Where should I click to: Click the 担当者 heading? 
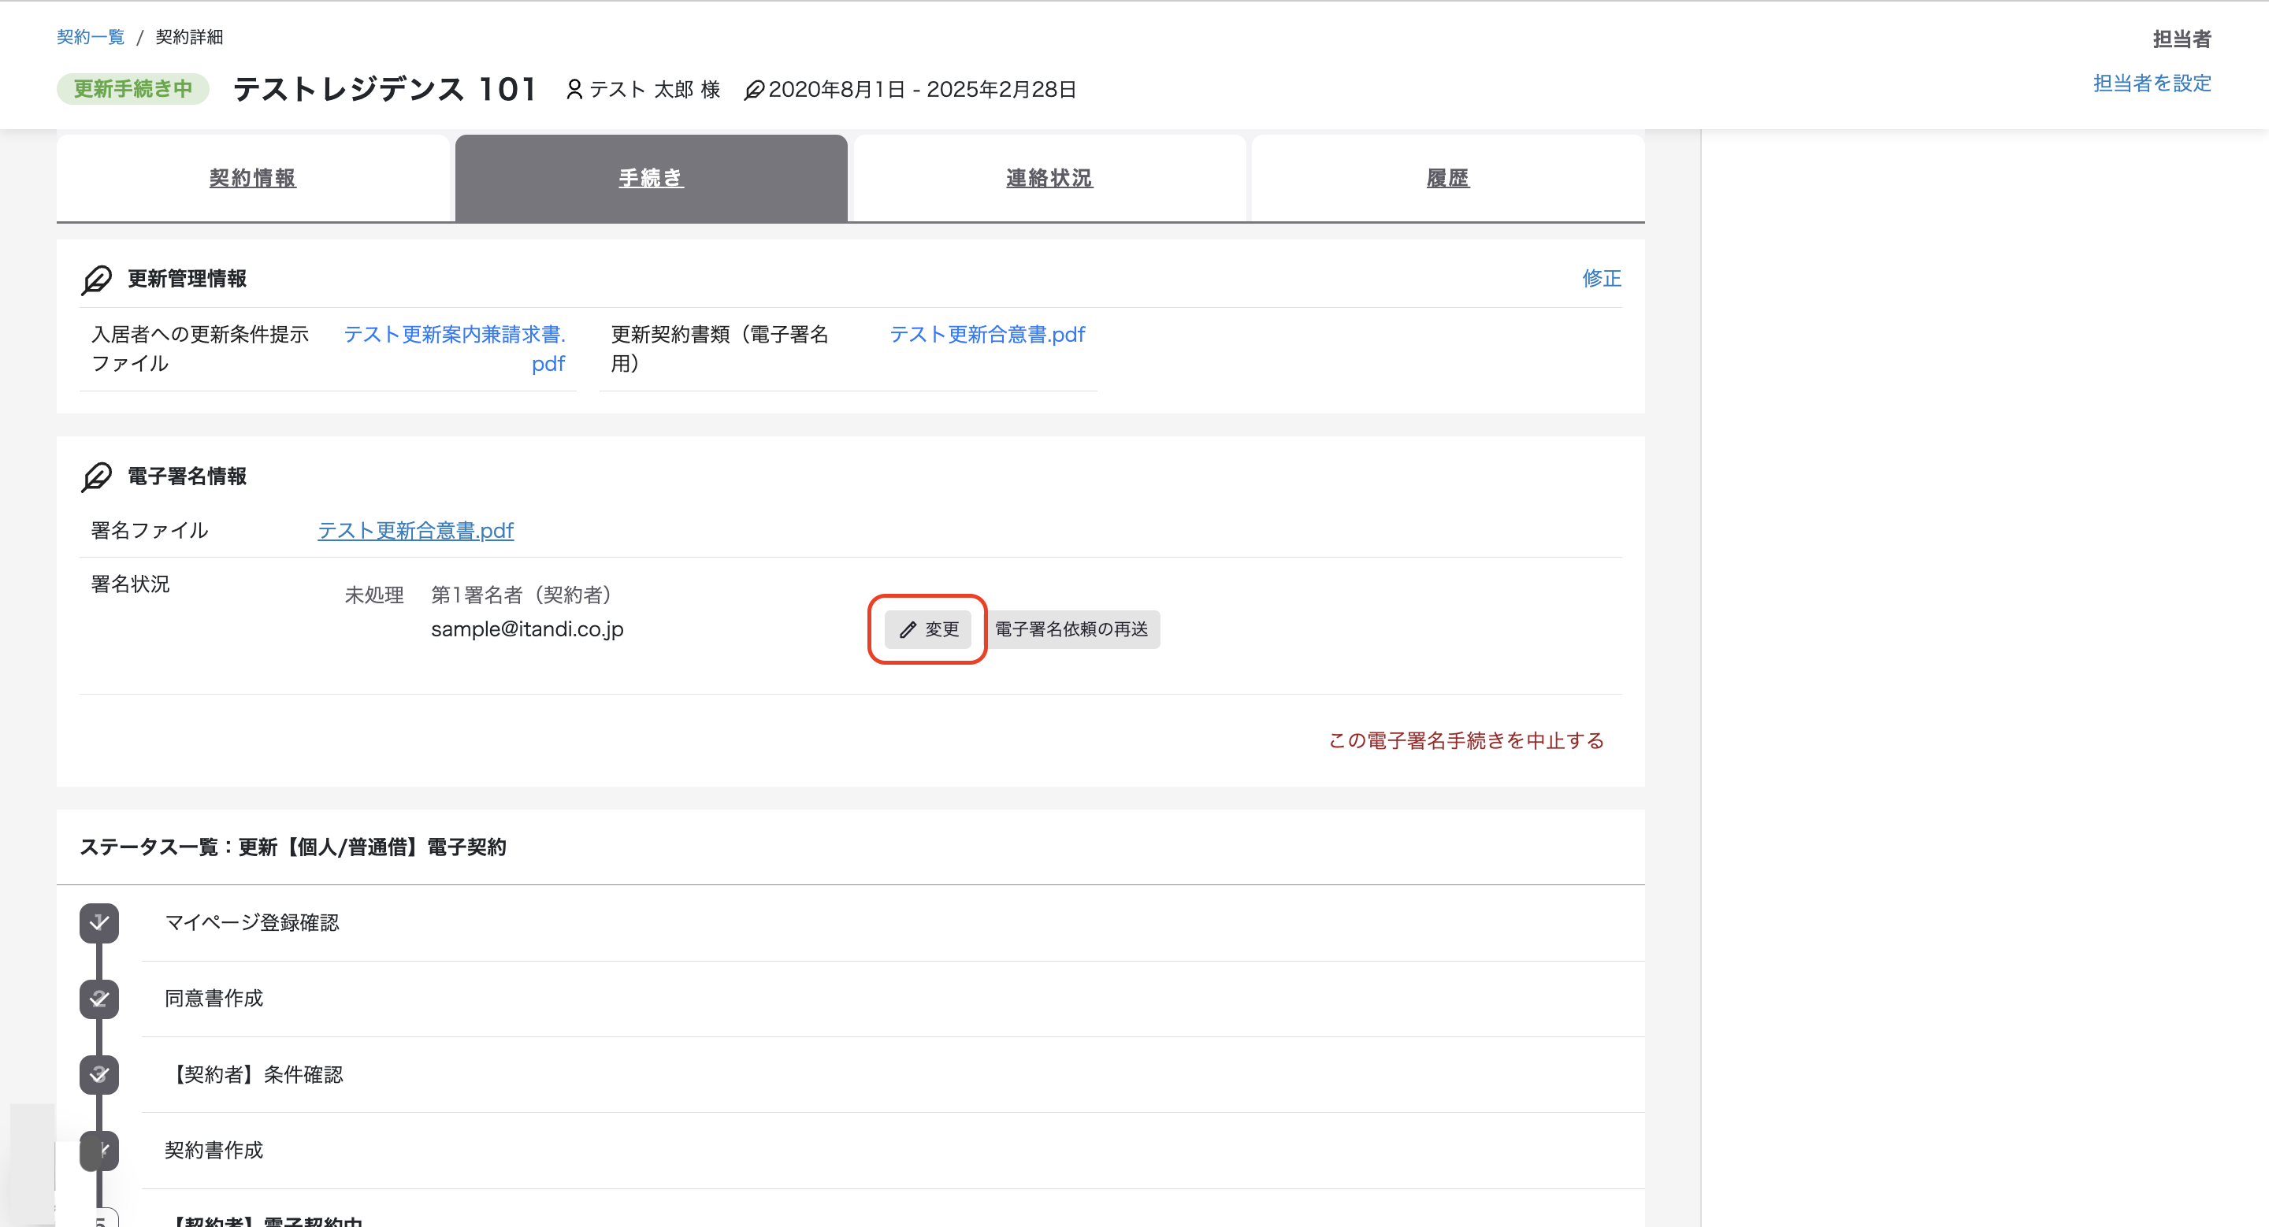pos(2182,39)
